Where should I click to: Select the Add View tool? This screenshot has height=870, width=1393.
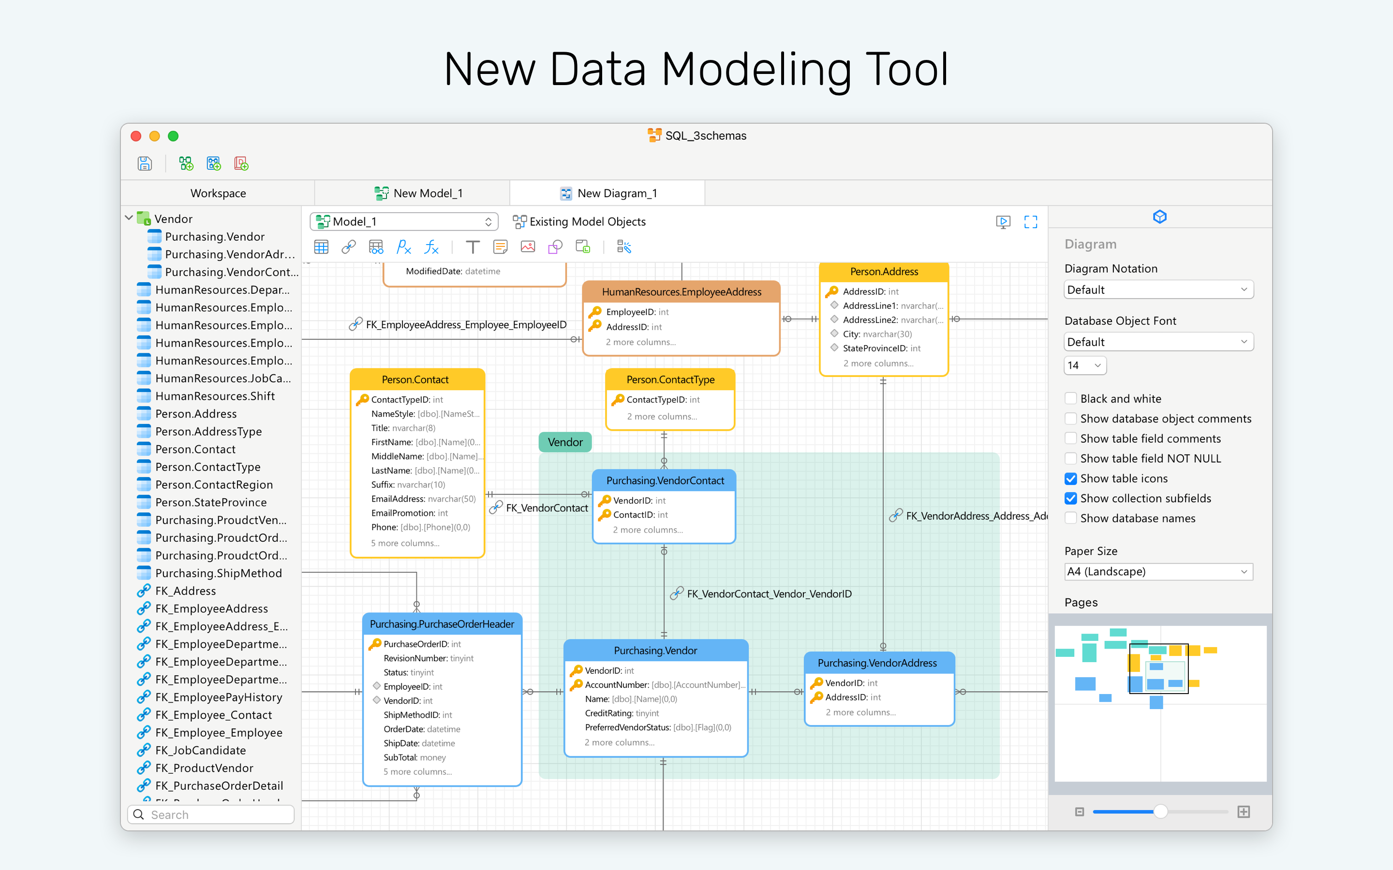[x=376, y=247]
